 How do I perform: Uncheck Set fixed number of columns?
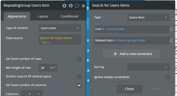pyautogui.click(x=79, y=85)
